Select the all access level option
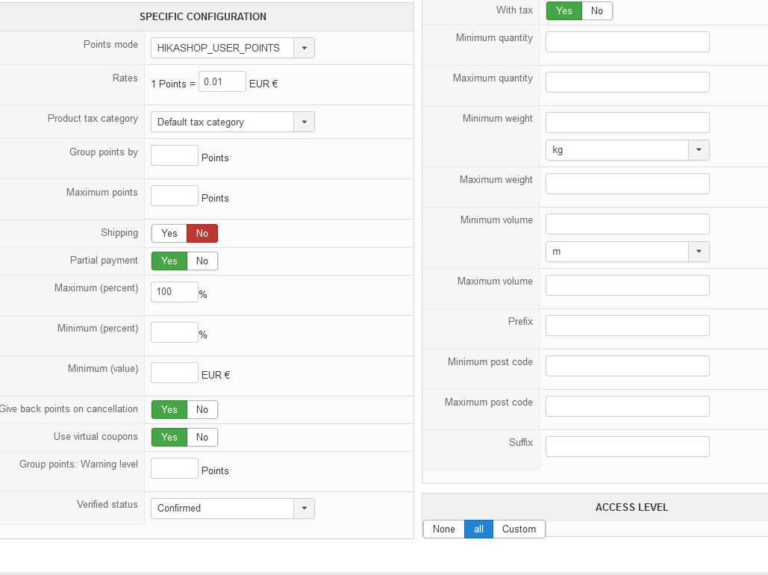This screenshot has height=575, width=768. [x=478, y=529]
